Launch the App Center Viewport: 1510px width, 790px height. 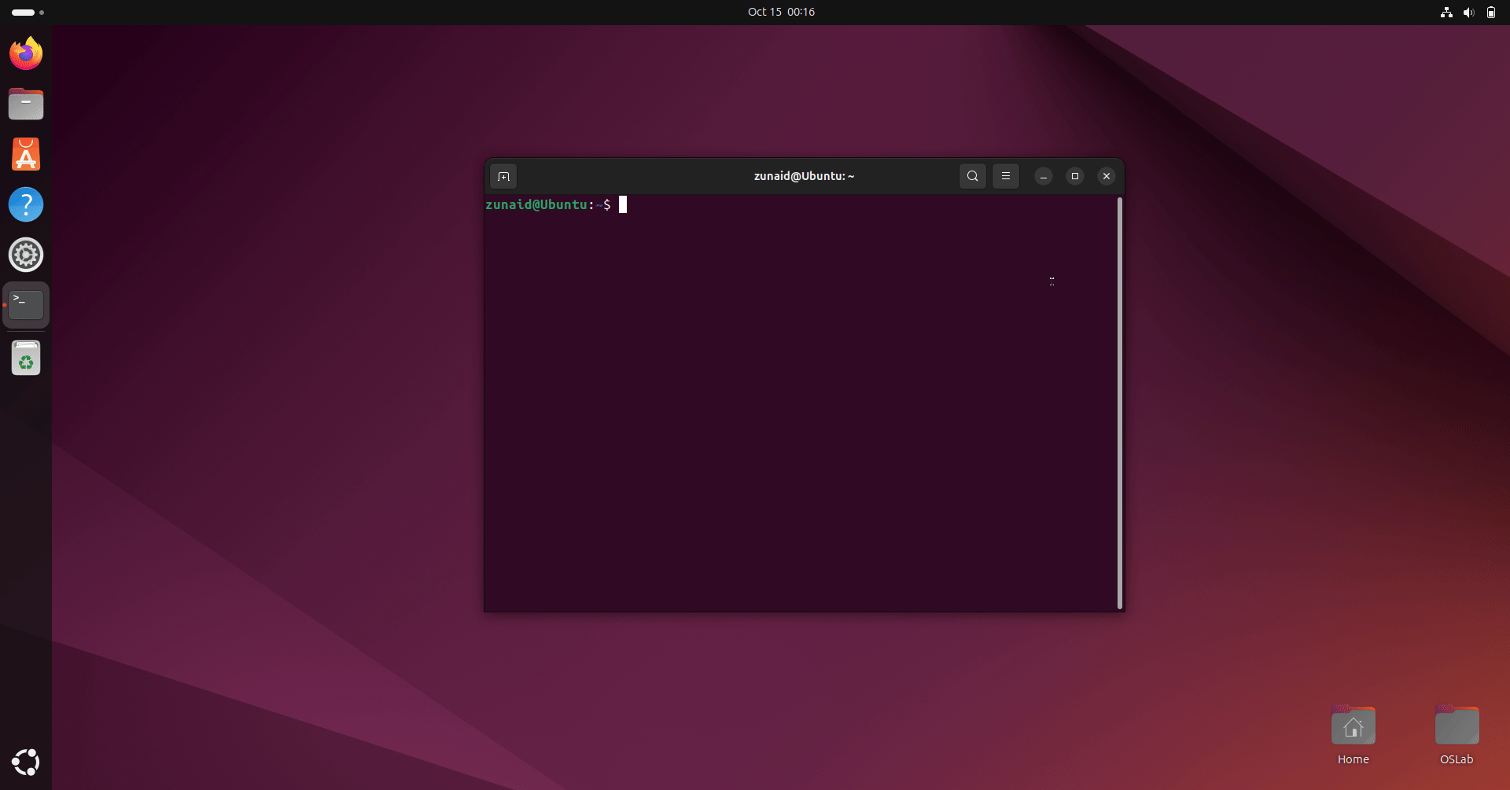point(25,154)
